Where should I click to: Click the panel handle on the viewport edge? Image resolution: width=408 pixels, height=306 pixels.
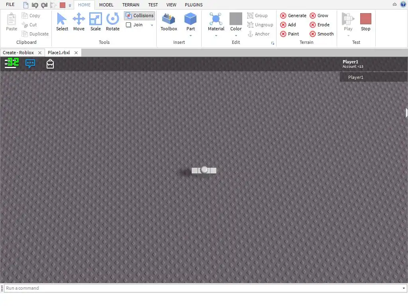pyautogui.click(x=406, y=113)
